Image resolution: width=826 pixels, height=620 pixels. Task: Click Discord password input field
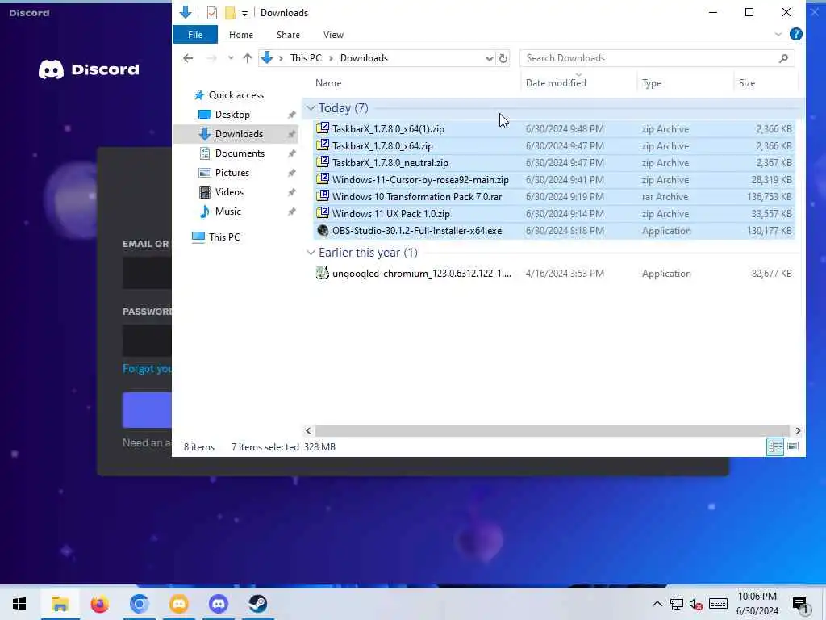point(147,341)
